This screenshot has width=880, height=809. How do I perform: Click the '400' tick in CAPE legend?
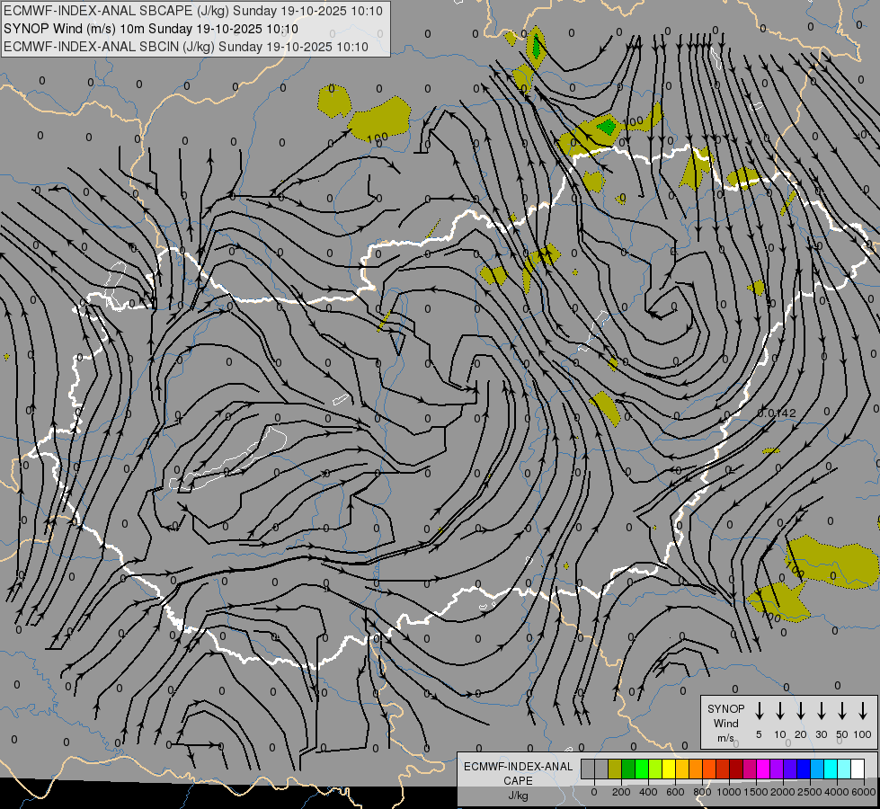pos(648,792)
